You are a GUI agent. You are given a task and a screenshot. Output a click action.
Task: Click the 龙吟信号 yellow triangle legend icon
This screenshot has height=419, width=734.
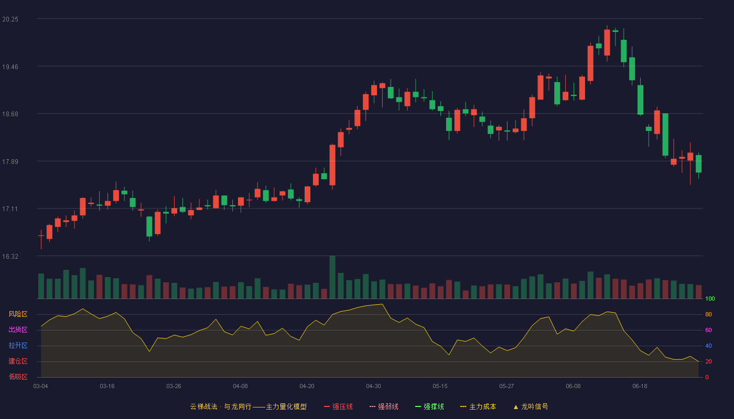click(515, 407)
